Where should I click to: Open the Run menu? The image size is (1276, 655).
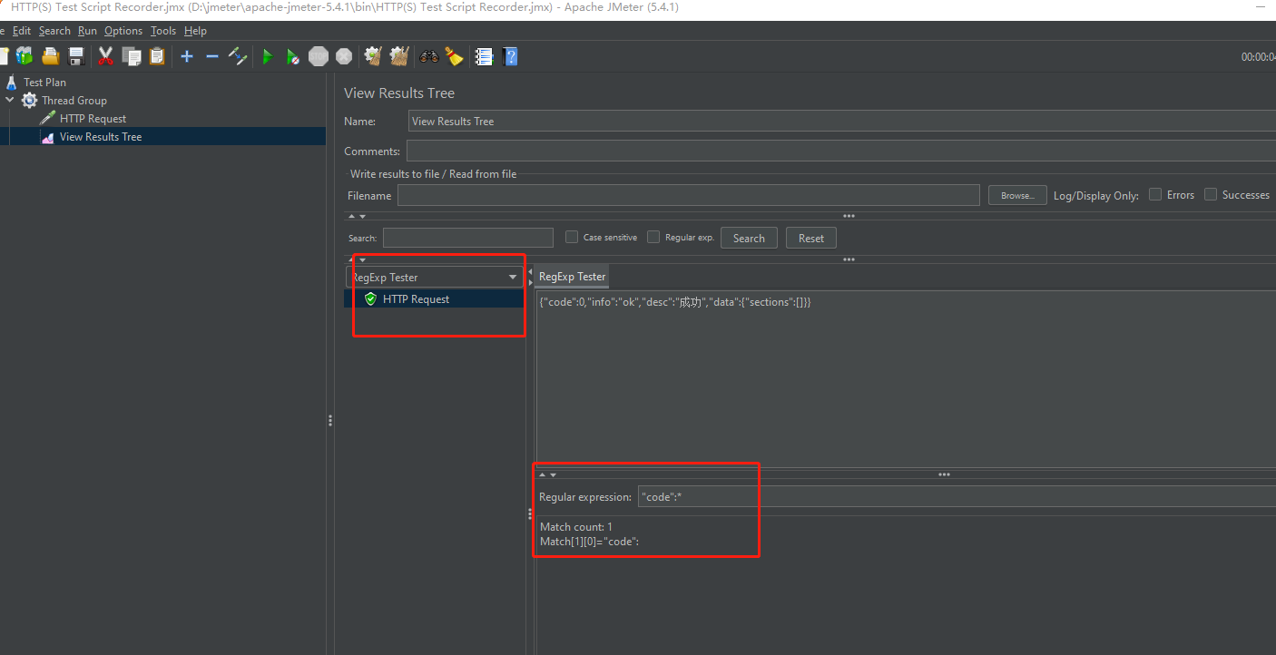point(87,31)
